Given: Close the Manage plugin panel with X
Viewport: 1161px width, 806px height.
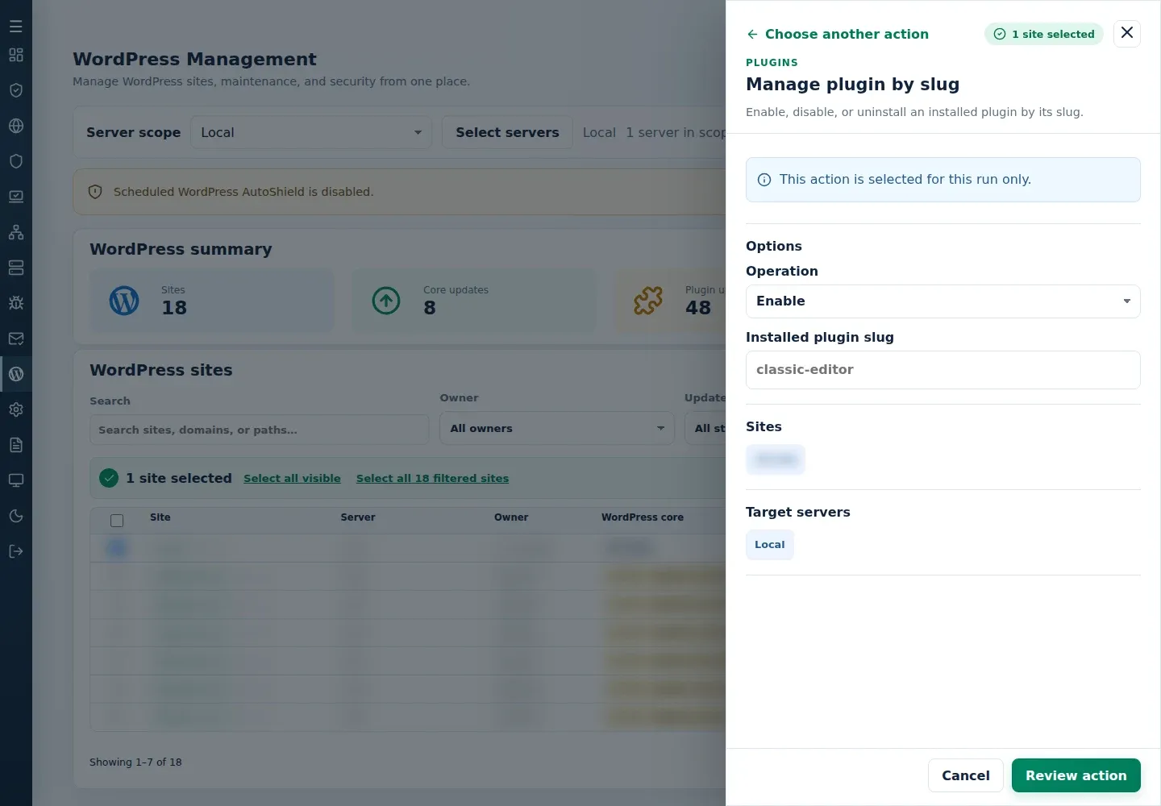Looking at the screenshot, I should click(1127, 33).
